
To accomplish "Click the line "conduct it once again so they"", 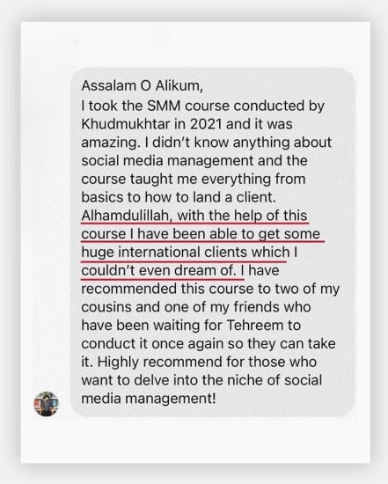I will (179, 343).
